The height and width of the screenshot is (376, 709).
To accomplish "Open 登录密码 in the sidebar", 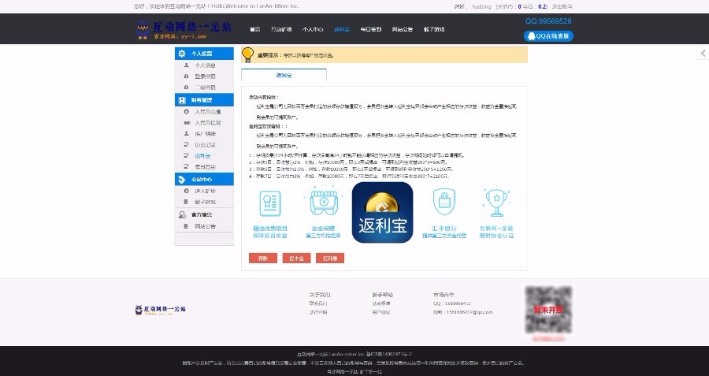I will coord(206,76).
